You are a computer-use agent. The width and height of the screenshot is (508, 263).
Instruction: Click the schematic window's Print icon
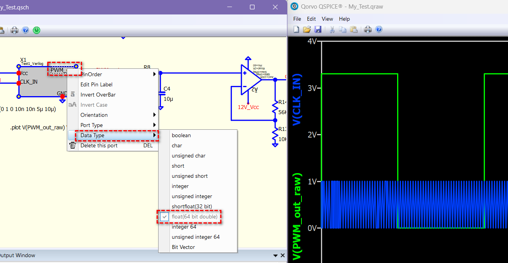click(x=14, y=30)
